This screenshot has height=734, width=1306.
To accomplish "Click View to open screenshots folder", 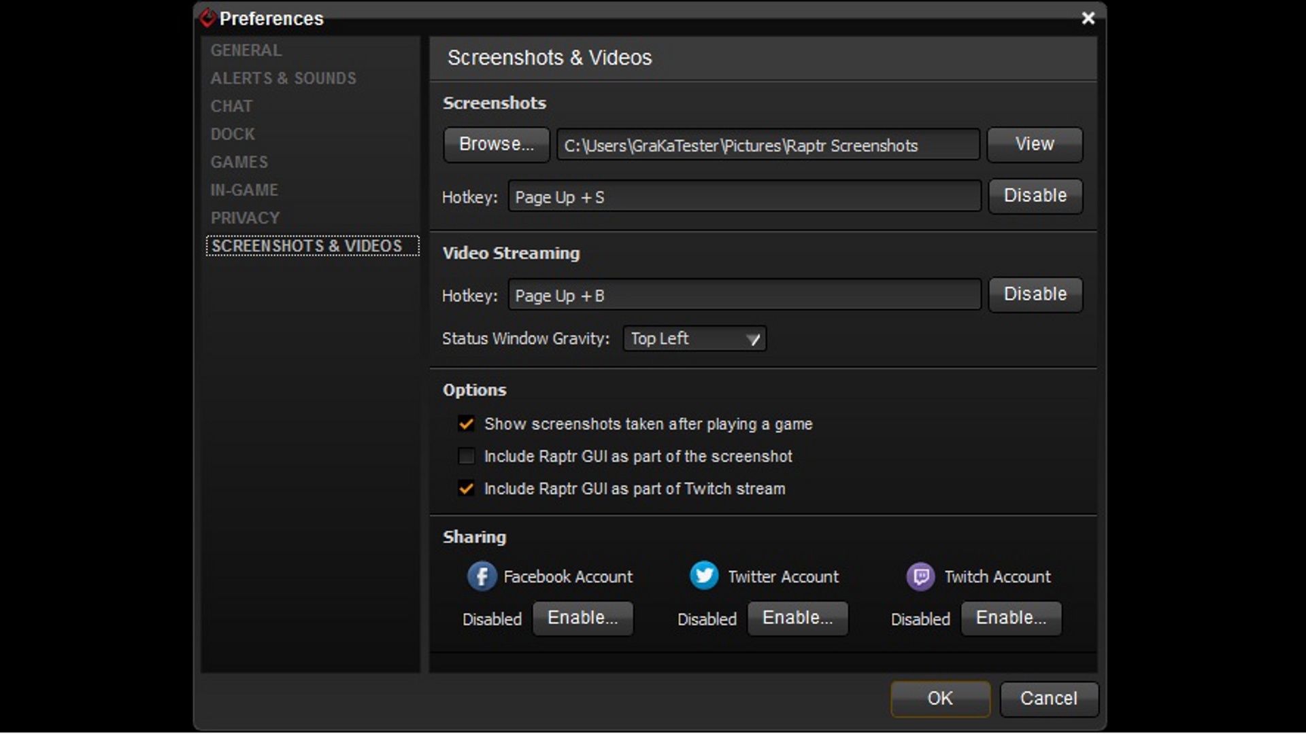I will pyautogui.click(x=1034, y=144).
